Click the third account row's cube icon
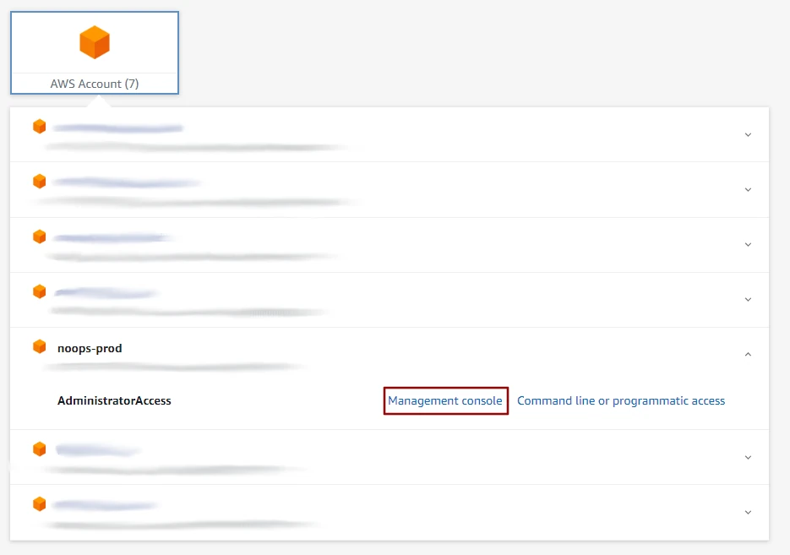 click(x=40, y=237)
